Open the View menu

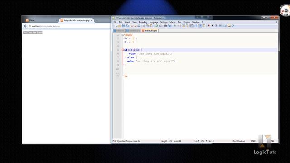(x=135, y=22)
